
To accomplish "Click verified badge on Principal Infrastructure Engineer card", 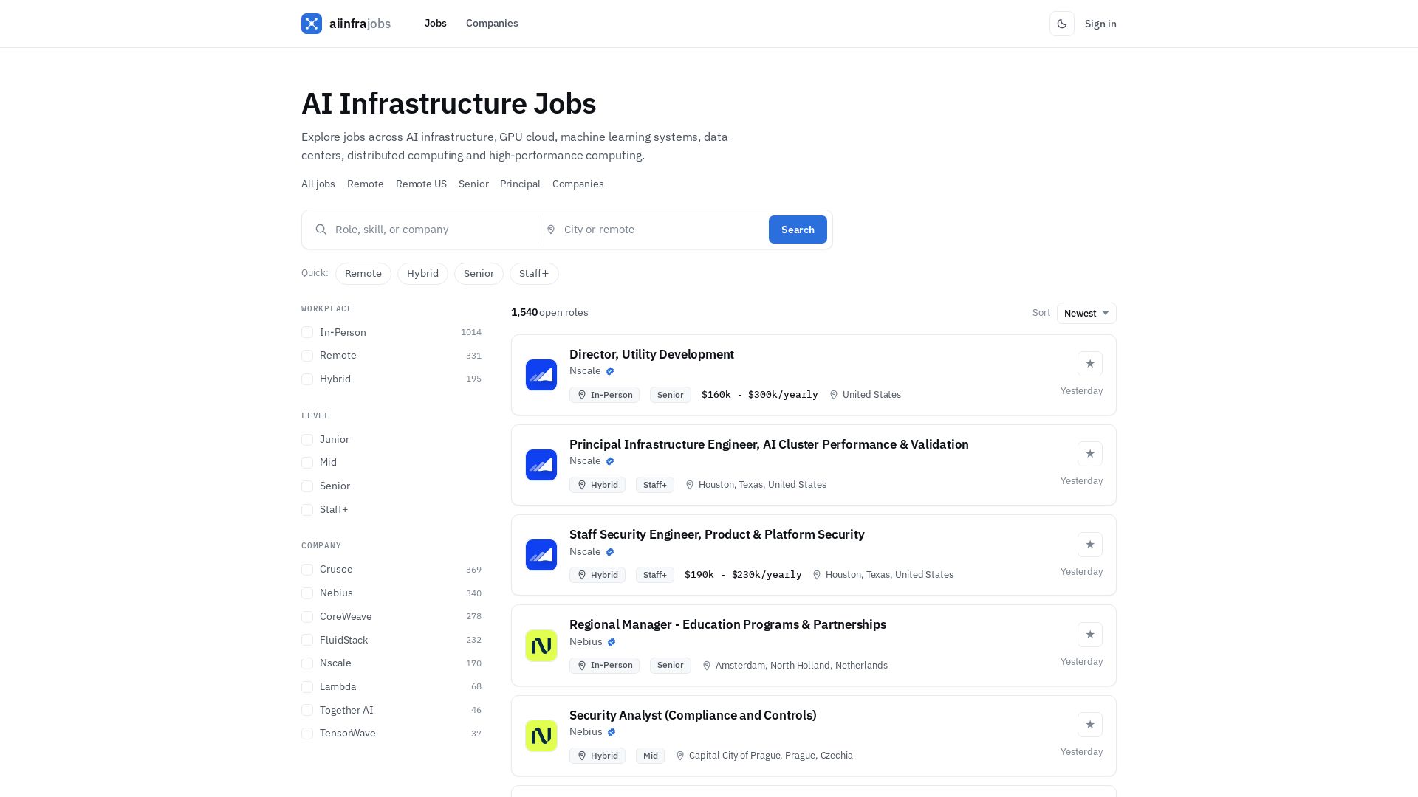I will pyautogui.click(x=610, y=461).
